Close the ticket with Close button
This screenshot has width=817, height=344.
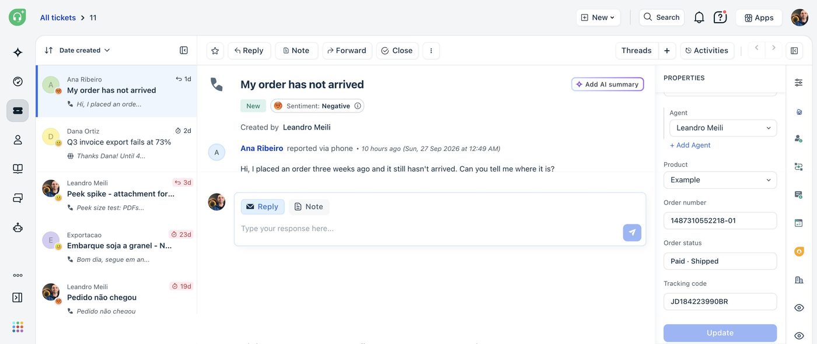coord(397,51)
